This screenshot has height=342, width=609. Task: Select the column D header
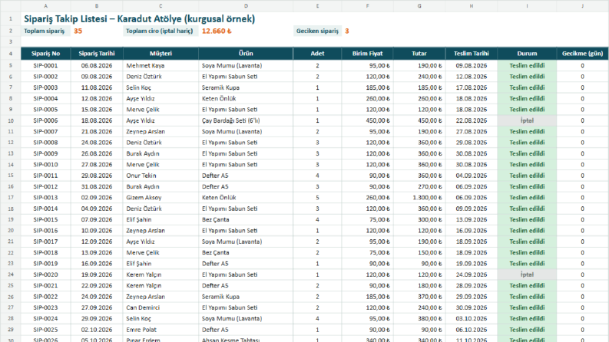point(246,6)
